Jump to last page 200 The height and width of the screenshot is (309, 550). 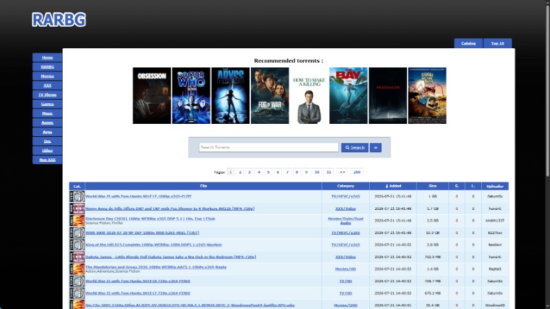tap(357, 172)
